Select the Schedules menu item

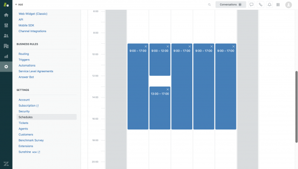(x=47, y=117)
